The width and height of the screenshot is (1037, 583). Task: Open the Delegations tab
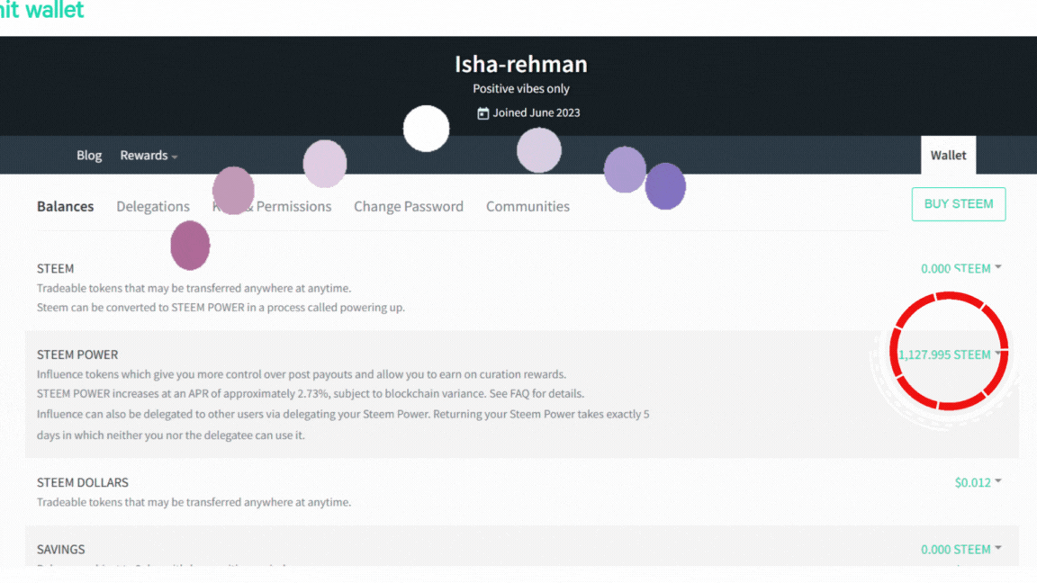tap(153, 206)
